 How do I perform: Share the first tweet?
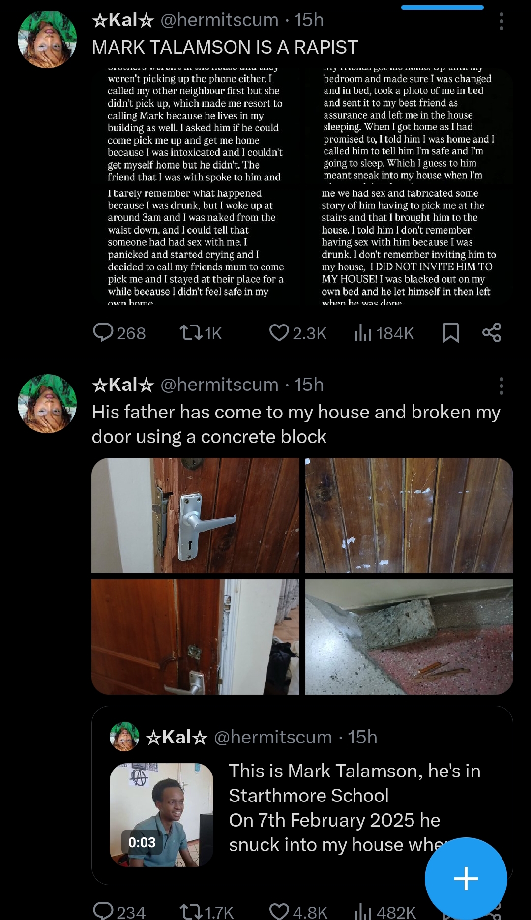[x=492, y=333]
